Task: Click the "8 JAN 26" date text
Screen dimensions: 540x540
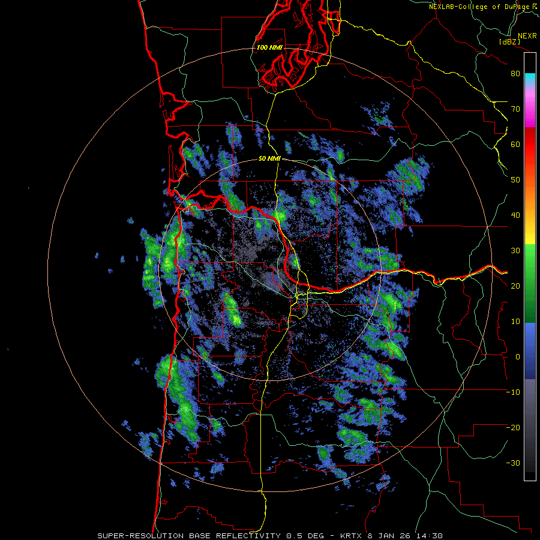Action: [388, 536]
